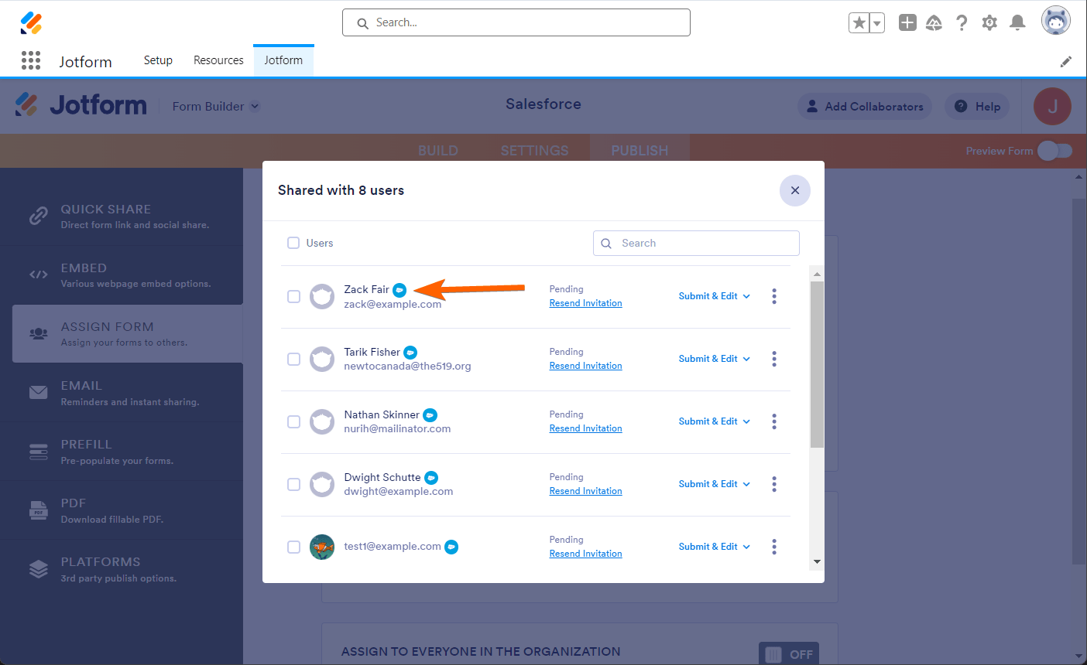Open Zack Fair's Submit & Edit permission dropdown
The height and width of the screenshot is (665, 1087).
click(714, 296)
